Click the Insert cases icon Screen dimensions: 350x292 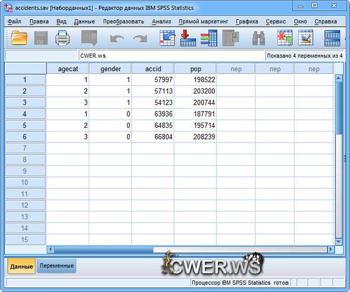285,38
